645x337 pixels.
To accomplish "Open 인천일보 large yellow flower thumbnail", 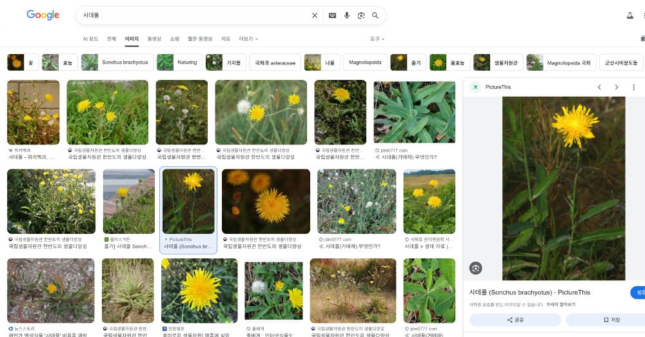I will 199,291.
